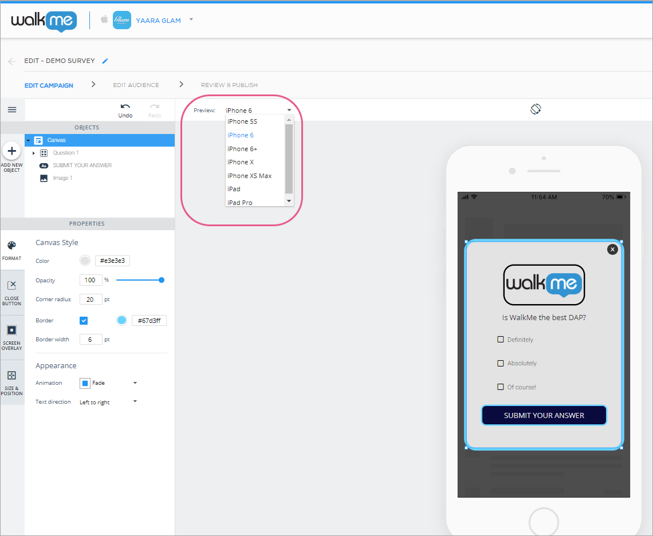Click the Yaara Glam app icon
The height and width of the screenshot is (536, 653).
122,20
